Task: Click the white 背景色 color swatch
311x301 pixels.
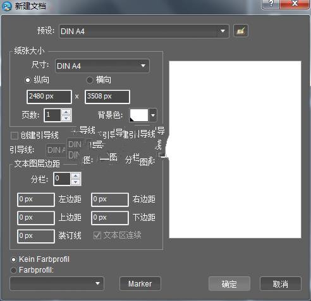Action: [x=139, y=115]
